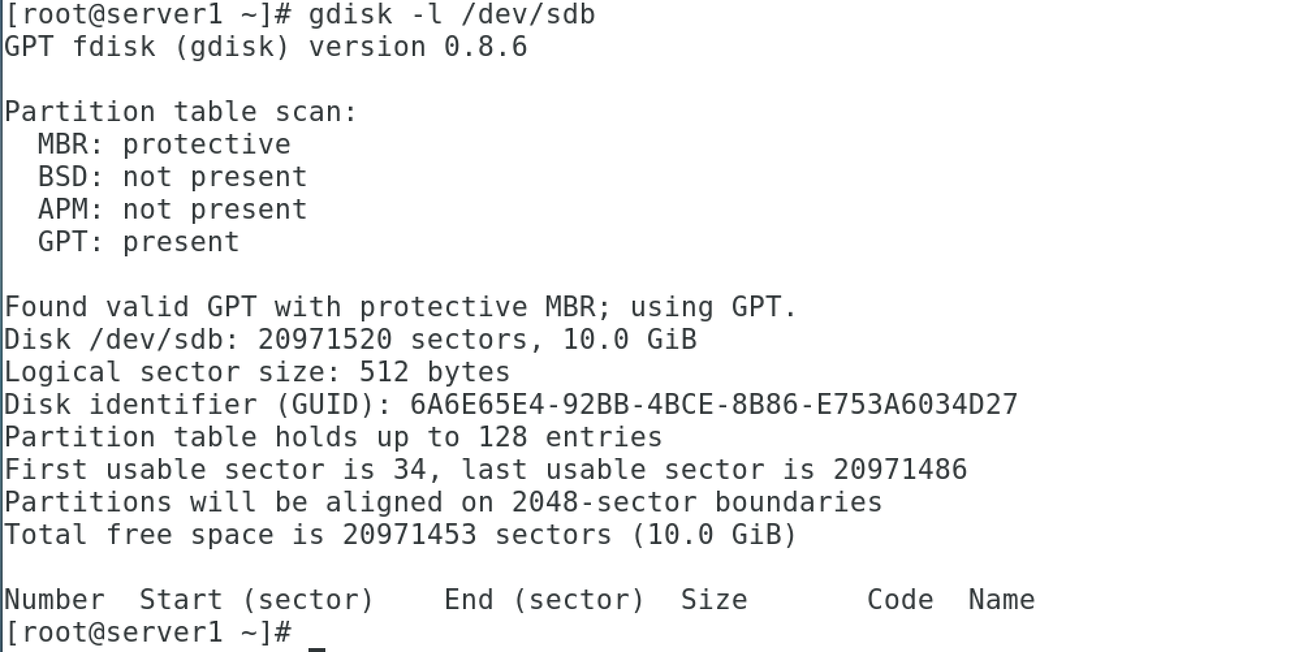Click the 'Start (sector)' column header
Image resolution: width=1299 pixels, height=652 pixels.
[x=257, y=600]
